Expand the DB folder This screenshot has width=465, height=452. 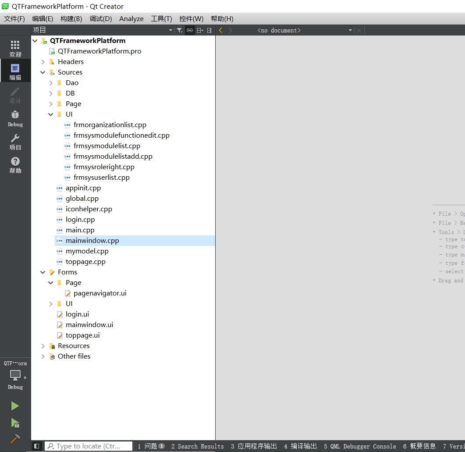tap(51, 93)
